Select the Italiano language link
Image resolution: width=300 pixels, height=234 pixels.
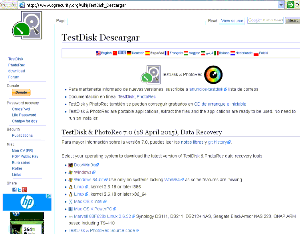224,53
